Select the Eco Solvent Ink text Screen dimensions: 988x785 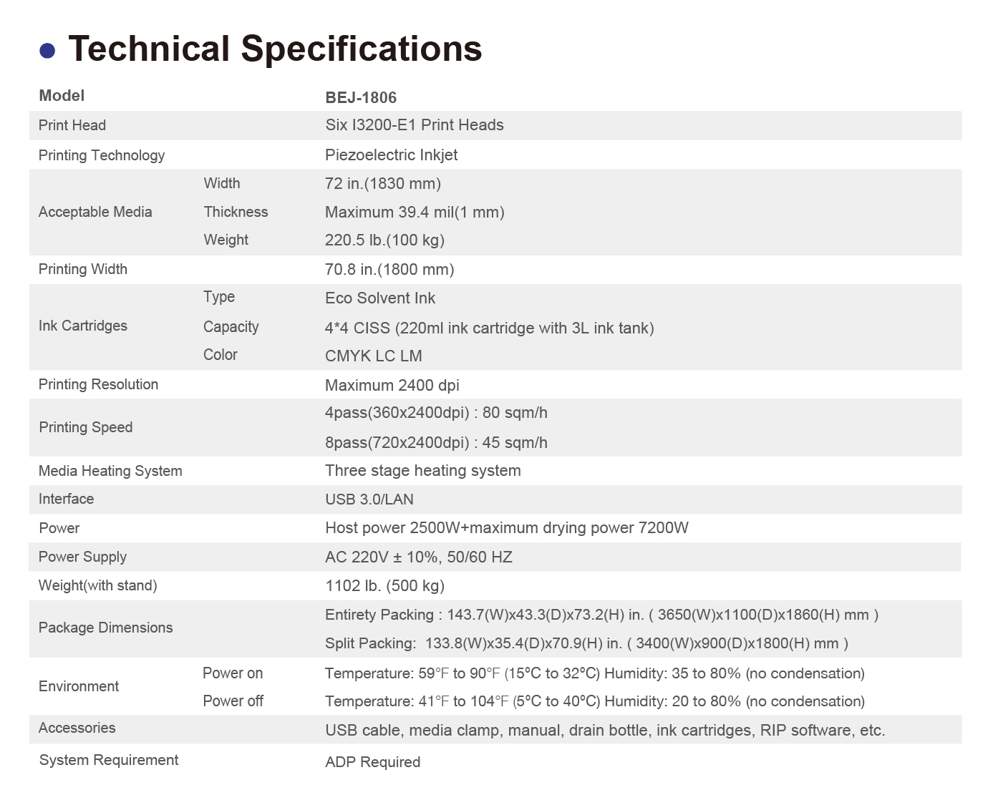click(380, 298)
